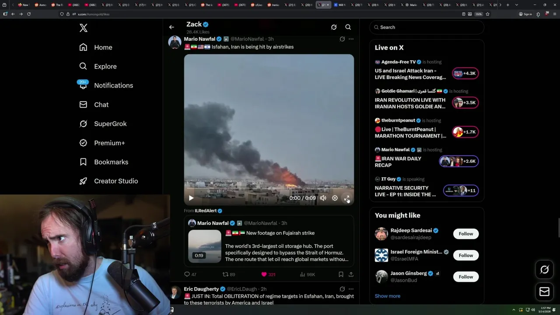Open the browser hamburger menu
Viewport: 560px width, 315px height.
(x=554, y=14)
